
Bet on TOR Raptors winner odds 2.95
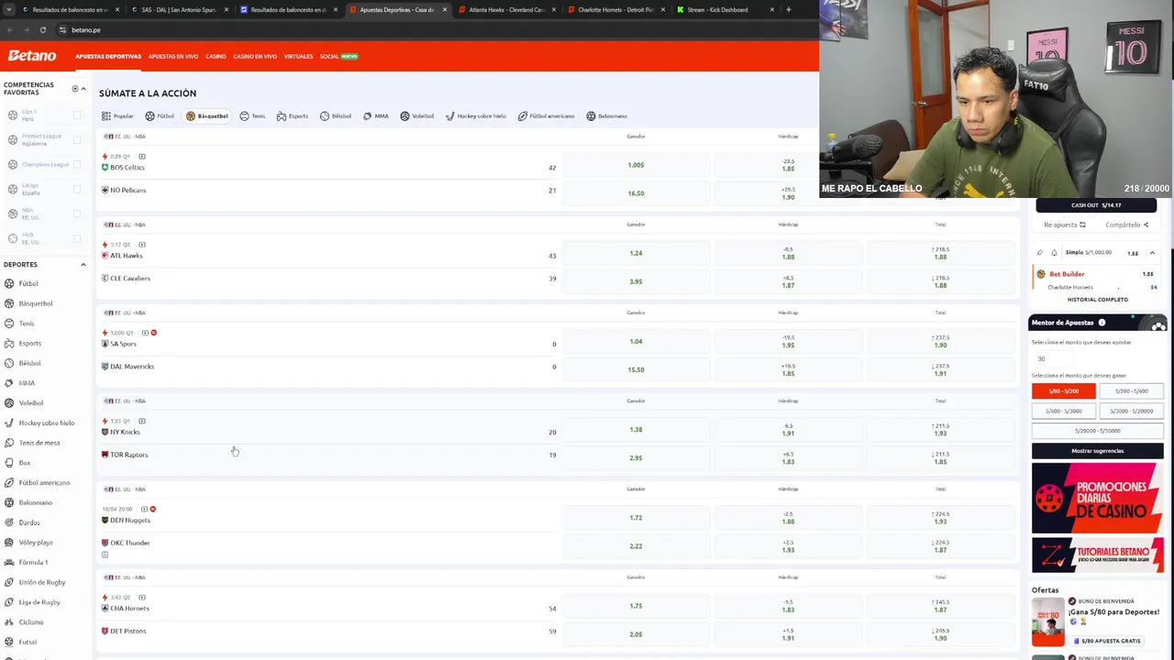636,457
